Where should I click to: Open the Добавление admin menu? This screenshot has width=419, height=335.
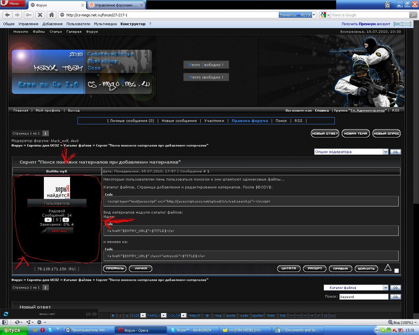pos(52,24)
